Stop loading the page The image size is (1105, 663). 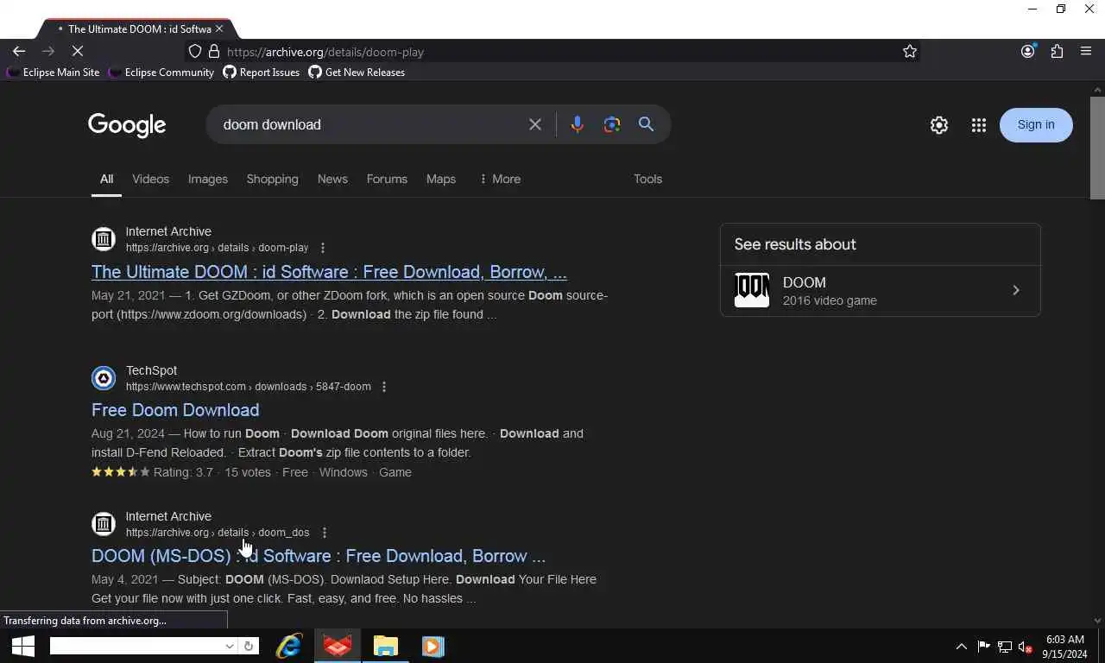[x=77, y=52]
